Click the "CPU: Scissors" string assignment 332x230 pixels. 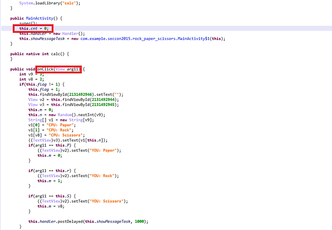(x=57, y=135)
